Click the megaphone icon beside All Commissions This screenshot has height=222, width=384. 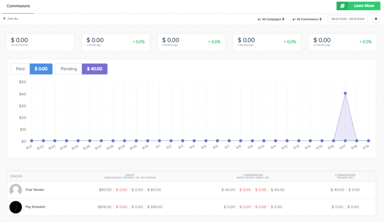point(294,19)
